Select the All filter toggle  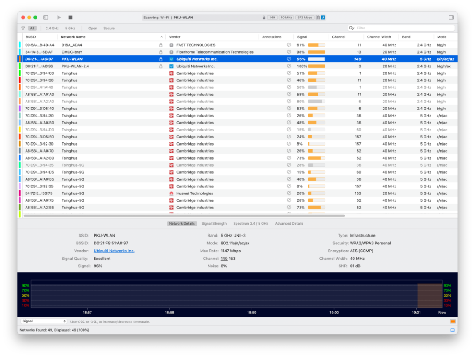(32, 28)
